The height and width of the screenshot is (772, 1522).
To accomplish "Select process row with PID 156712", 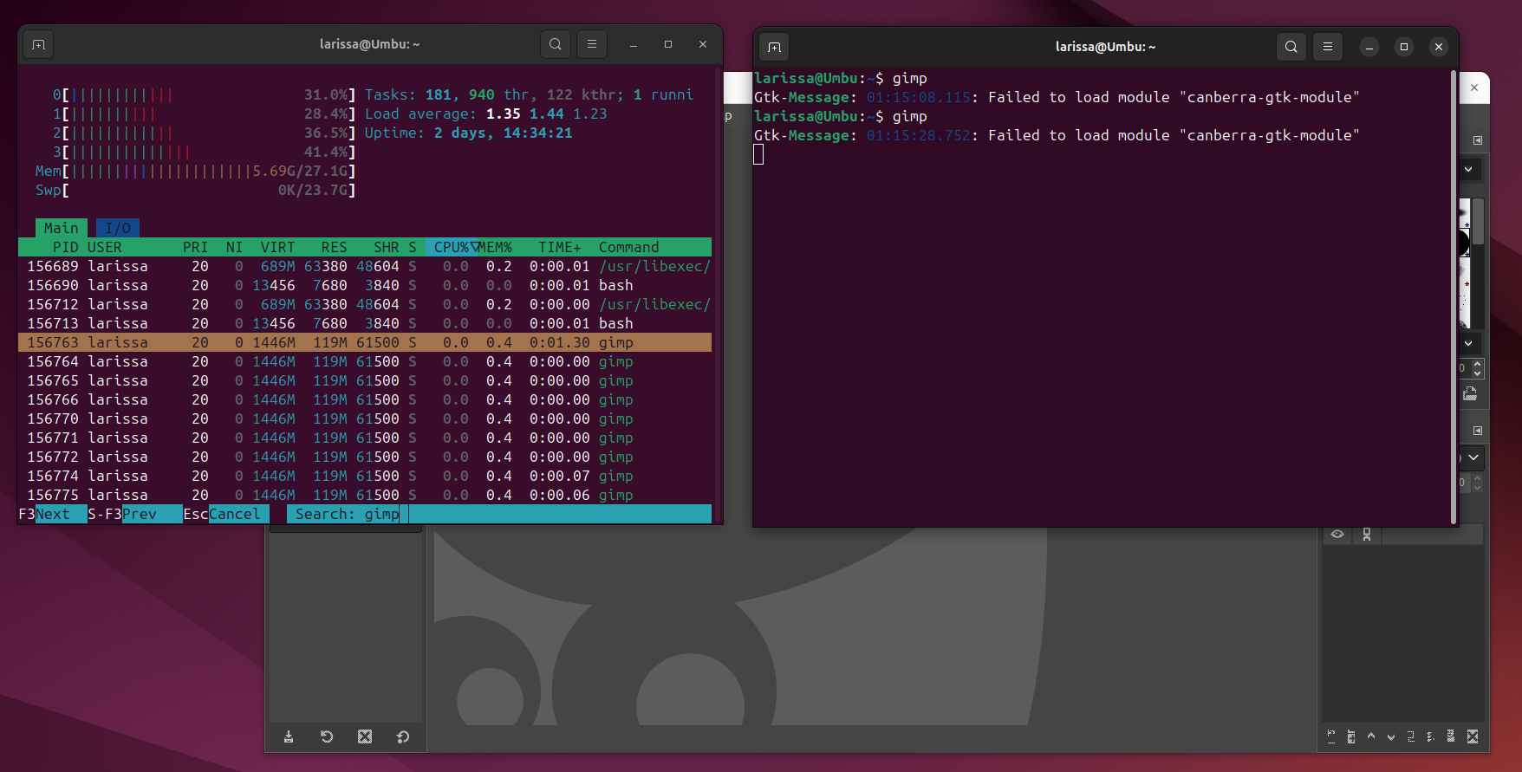I will [365, 304].
